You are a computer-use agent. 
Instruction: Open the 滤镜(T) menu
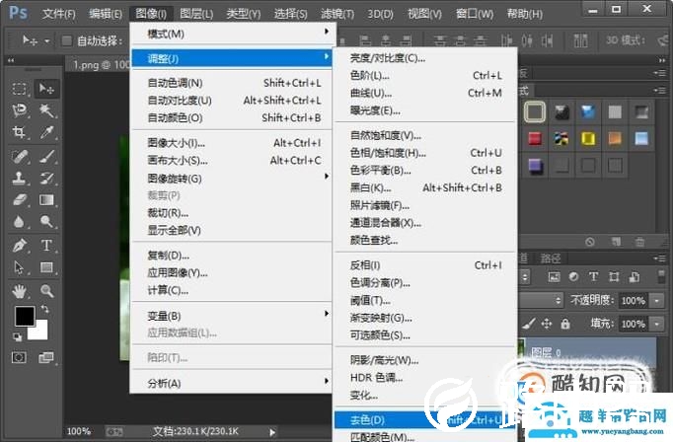pyautogui.click(x=337, y=14)
